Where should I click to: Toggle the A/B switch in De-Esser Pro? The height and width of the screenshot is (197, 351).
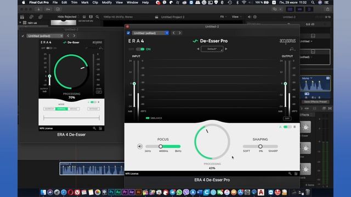(x=287, y=127)
